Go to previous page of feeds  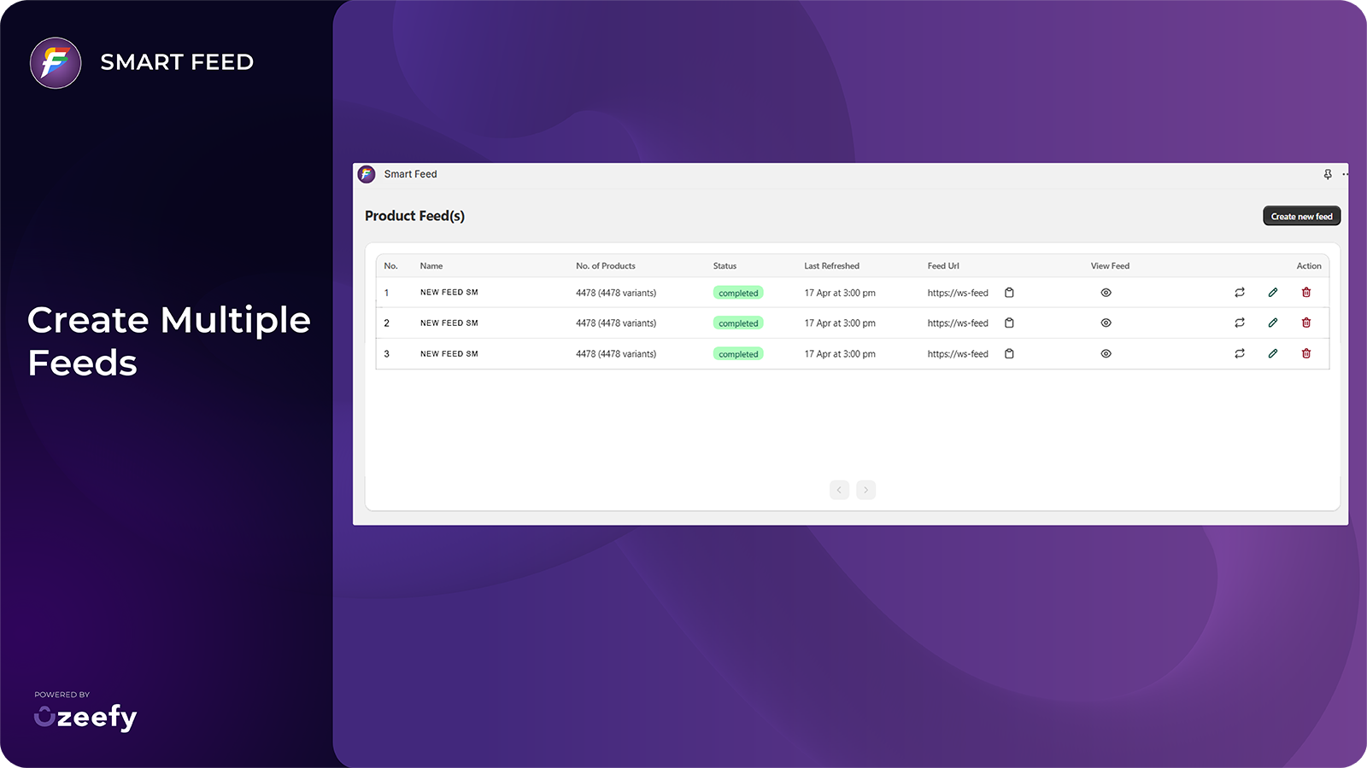point(839,490)
